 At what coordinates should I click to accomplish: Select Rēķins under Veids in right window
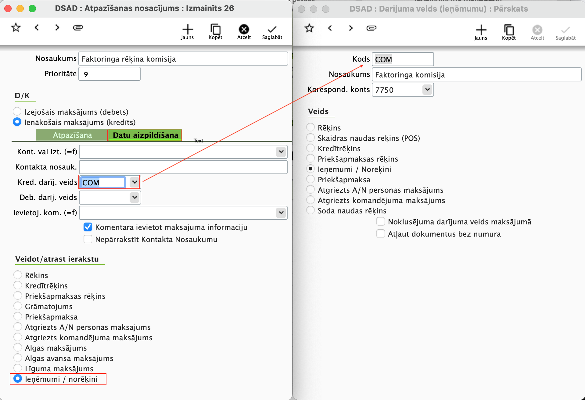310,127
